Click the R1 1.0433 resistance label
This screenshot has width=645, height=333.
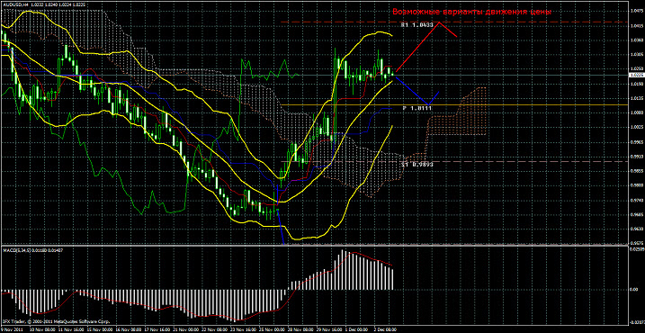[417, 25]
